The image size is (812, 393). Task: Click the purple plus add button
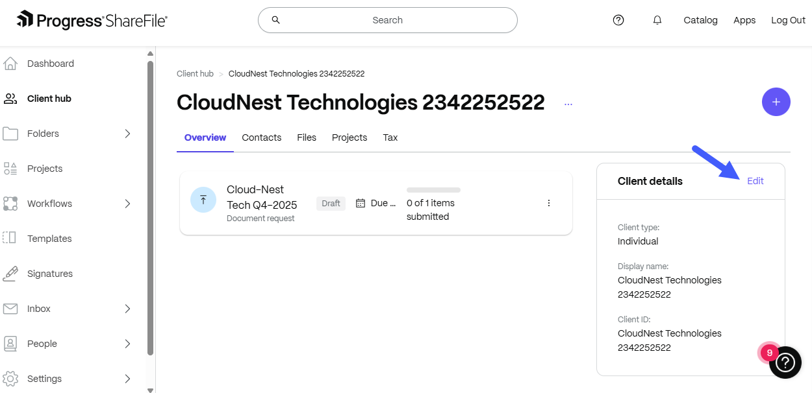776,102
